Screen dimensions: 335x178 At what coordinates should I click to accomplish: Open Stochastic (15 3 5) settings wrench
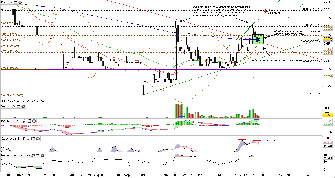(x=29, y=139)
